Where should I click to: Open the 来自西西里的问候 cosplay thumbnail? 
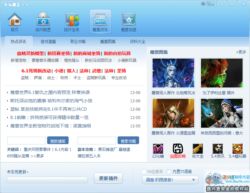pyautogui.click(x=222, y=113)
